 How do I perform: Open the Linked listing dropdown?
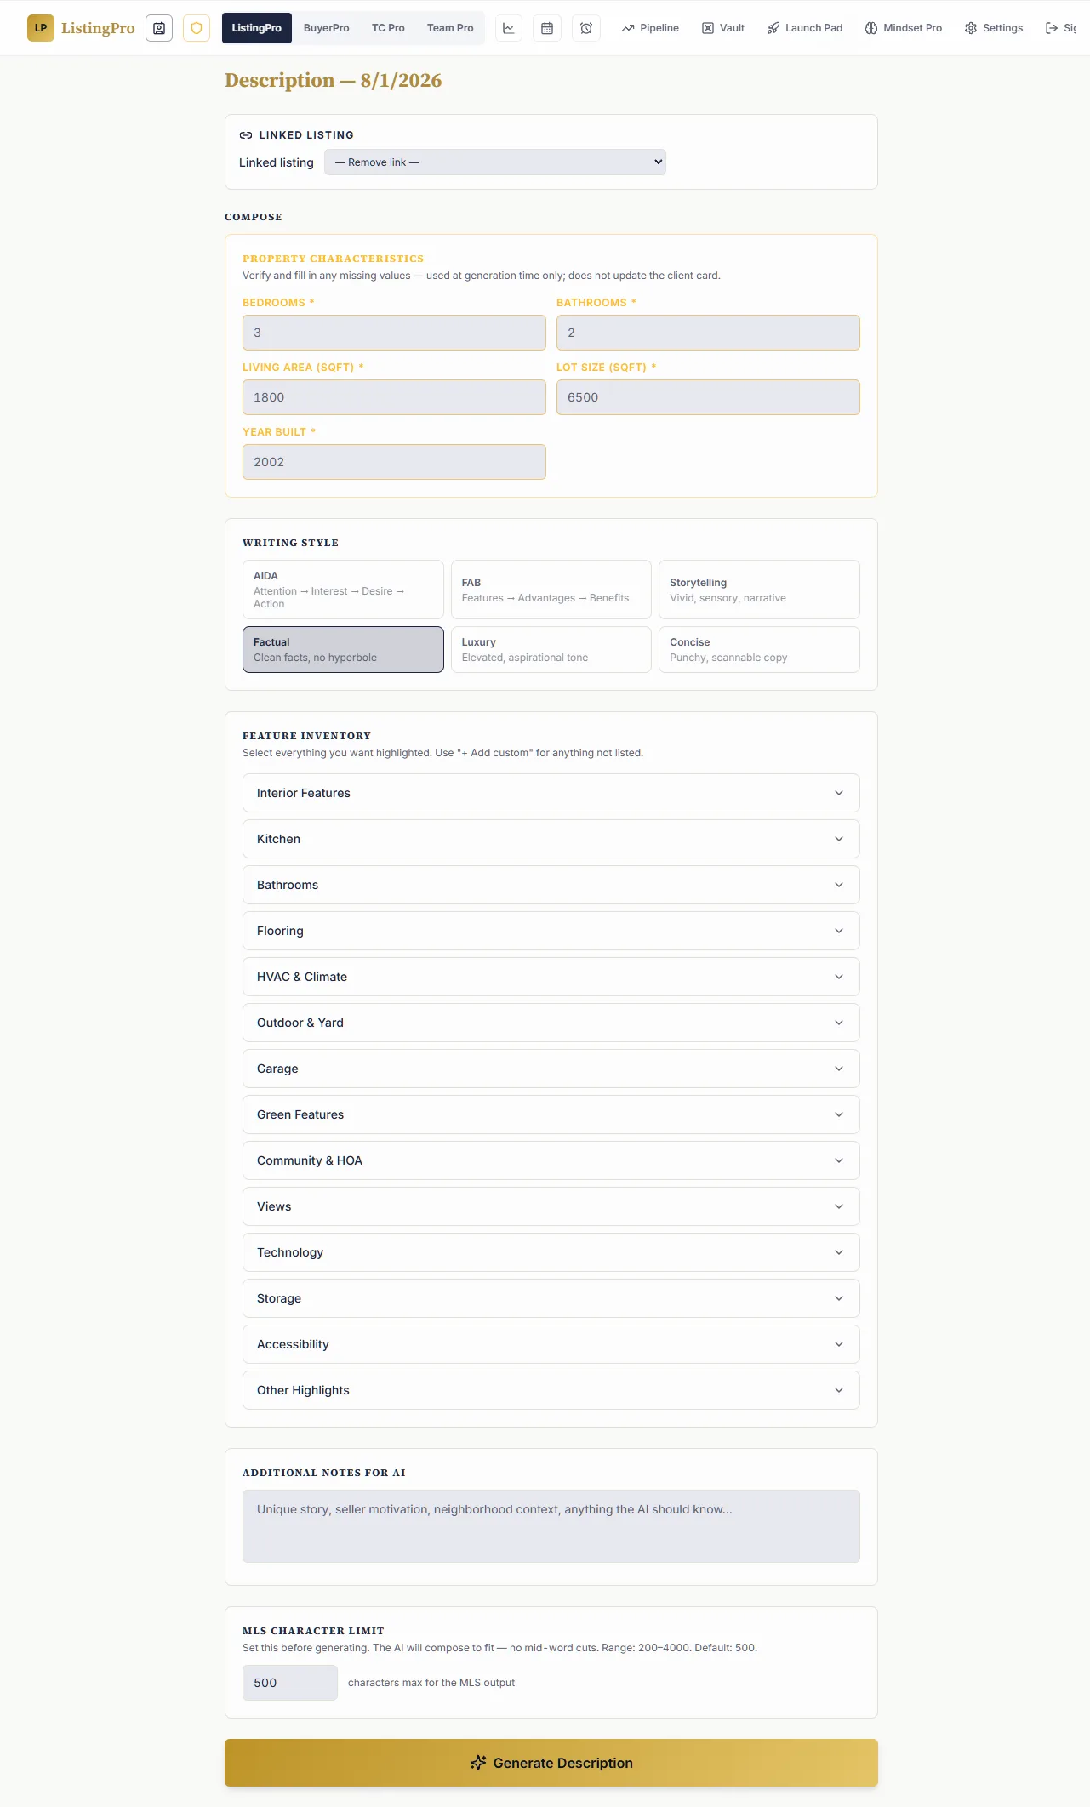pyautogui.click(x=495, y=162)
